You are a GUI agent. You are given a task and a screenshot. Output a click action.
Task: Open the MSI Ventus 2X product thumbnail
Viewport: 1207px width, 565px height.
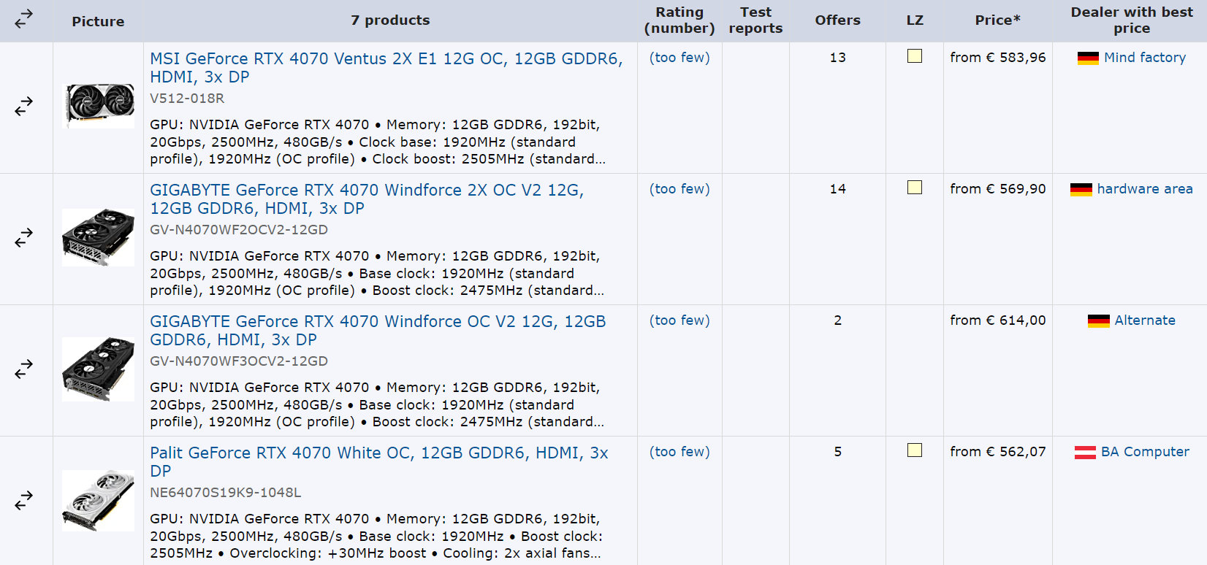click(99, 105)
